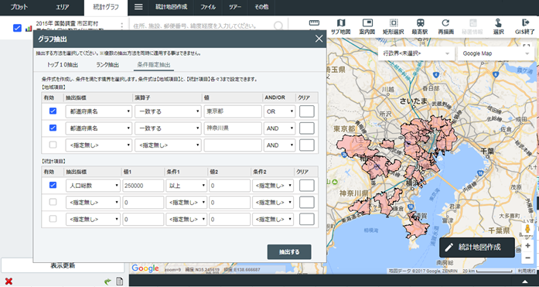Select the 条件指定抽出 tab
This screenshot has height=287, width=539.
(154, 65)
